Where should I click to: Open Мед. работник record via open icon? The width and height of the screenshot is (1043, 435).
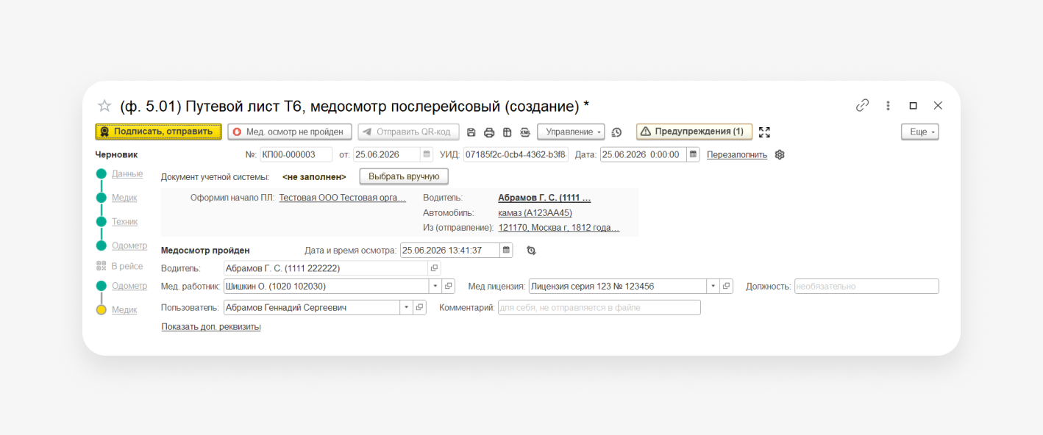click(x=449, y=287)
